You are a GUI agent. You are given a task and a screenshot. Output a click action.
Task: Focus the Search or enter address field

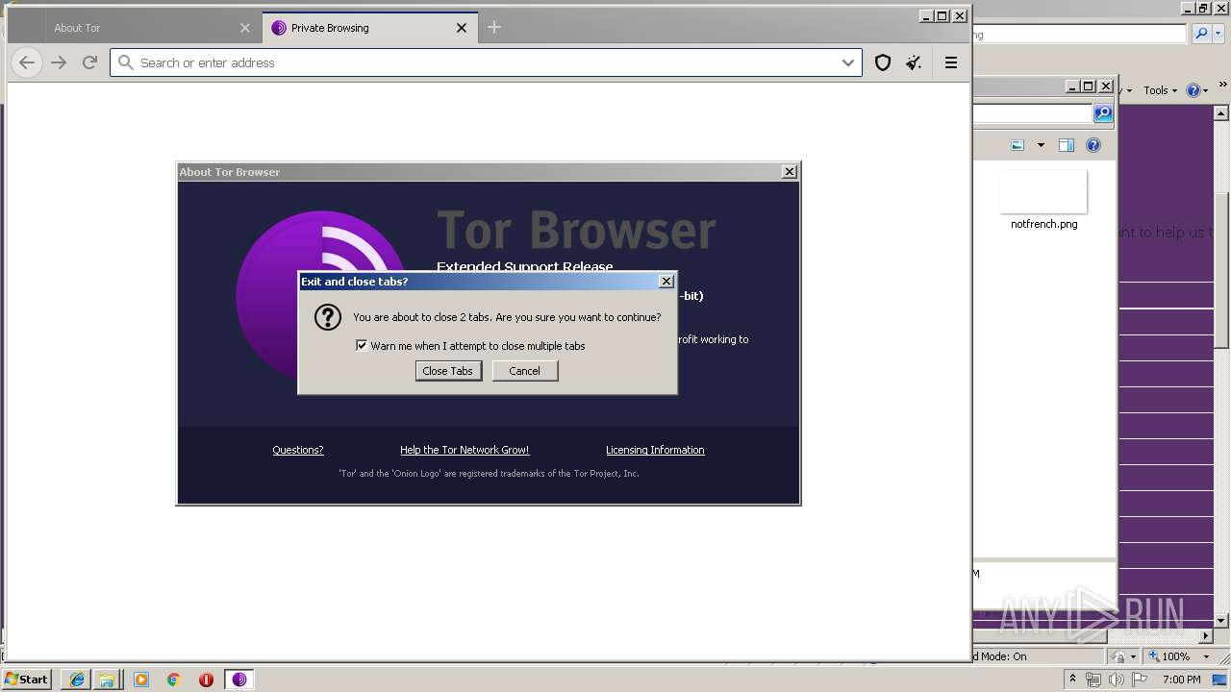point(486,62)
